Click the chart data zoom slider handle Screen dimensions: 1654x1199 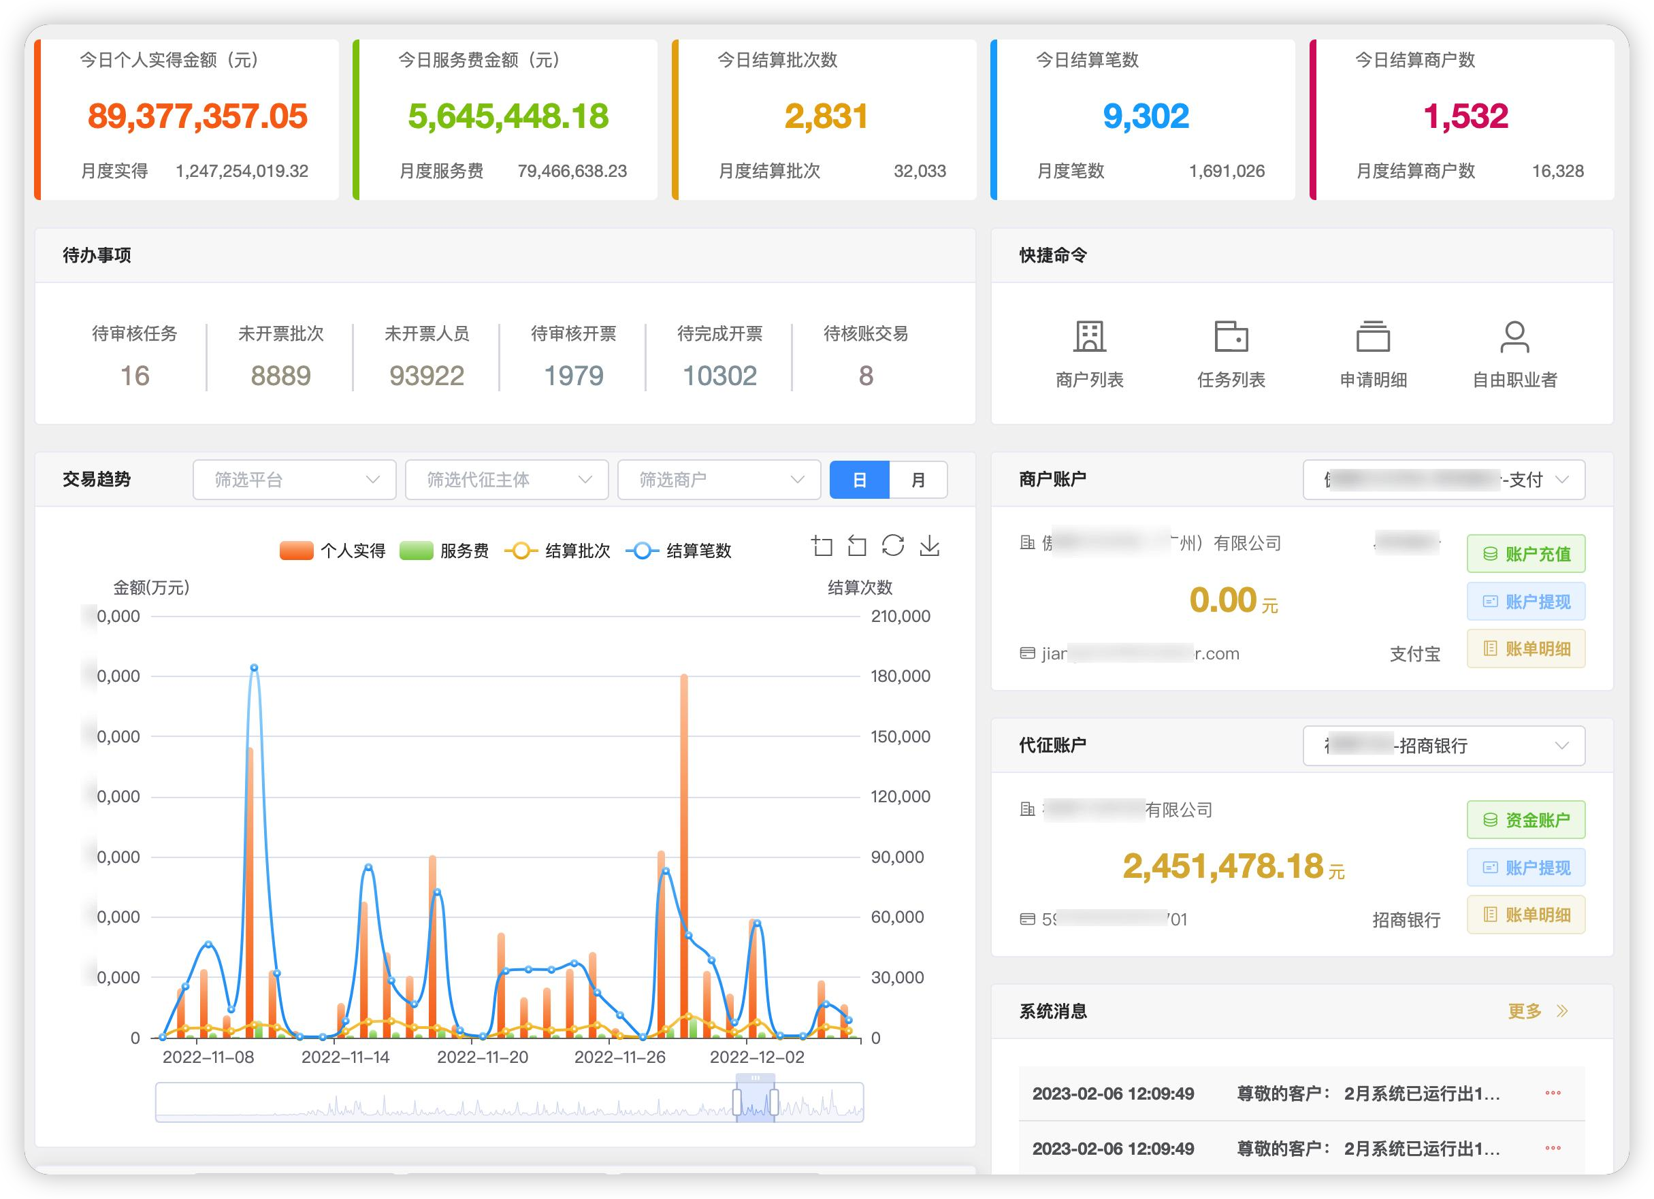point(737,1102)
